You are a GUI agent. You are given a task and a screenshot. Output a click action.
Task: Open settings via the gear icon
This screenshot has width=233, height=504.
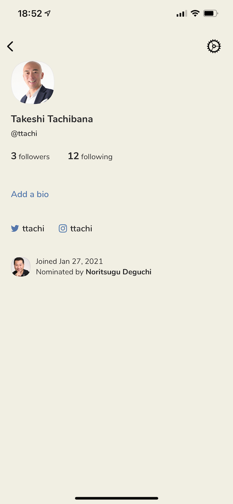pos(214,47)
